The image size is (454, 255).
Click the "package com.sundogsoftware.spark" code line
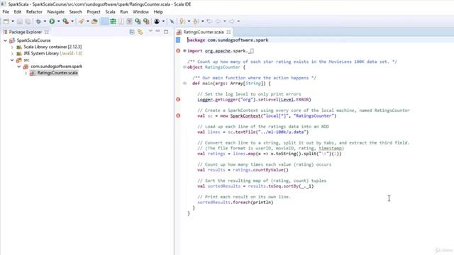[228, 40]
